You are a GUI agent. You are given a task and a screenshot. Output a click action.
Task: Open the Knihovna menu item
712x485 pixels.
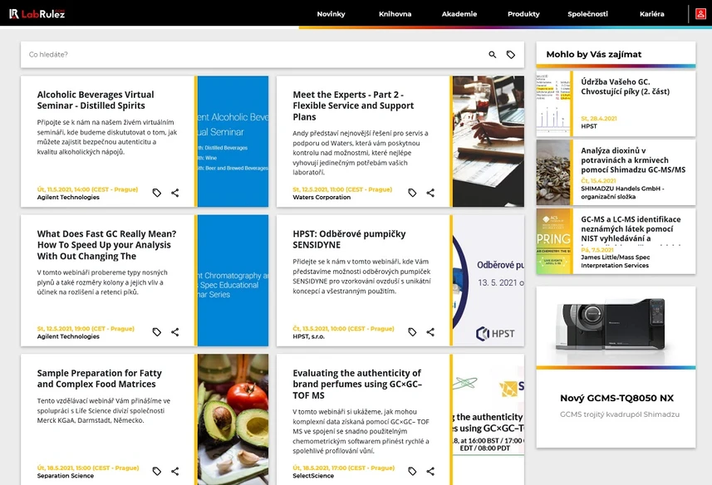[395, 14]
